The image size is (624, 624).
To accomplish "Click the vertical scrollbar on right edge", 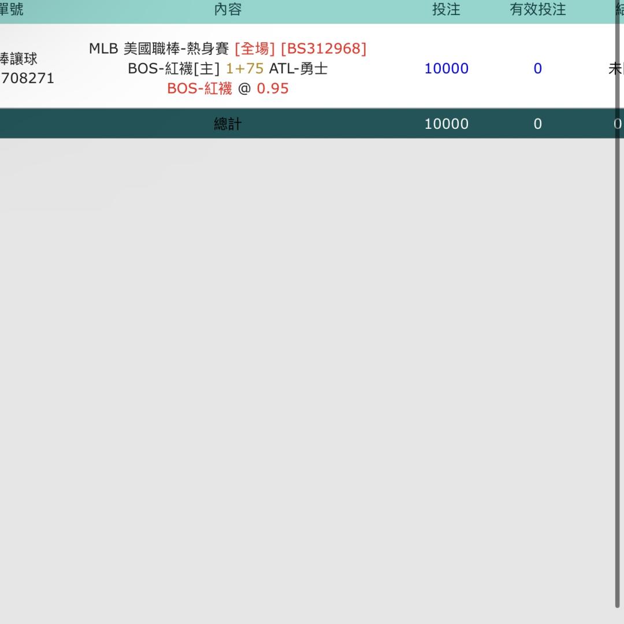I will 618,304.
